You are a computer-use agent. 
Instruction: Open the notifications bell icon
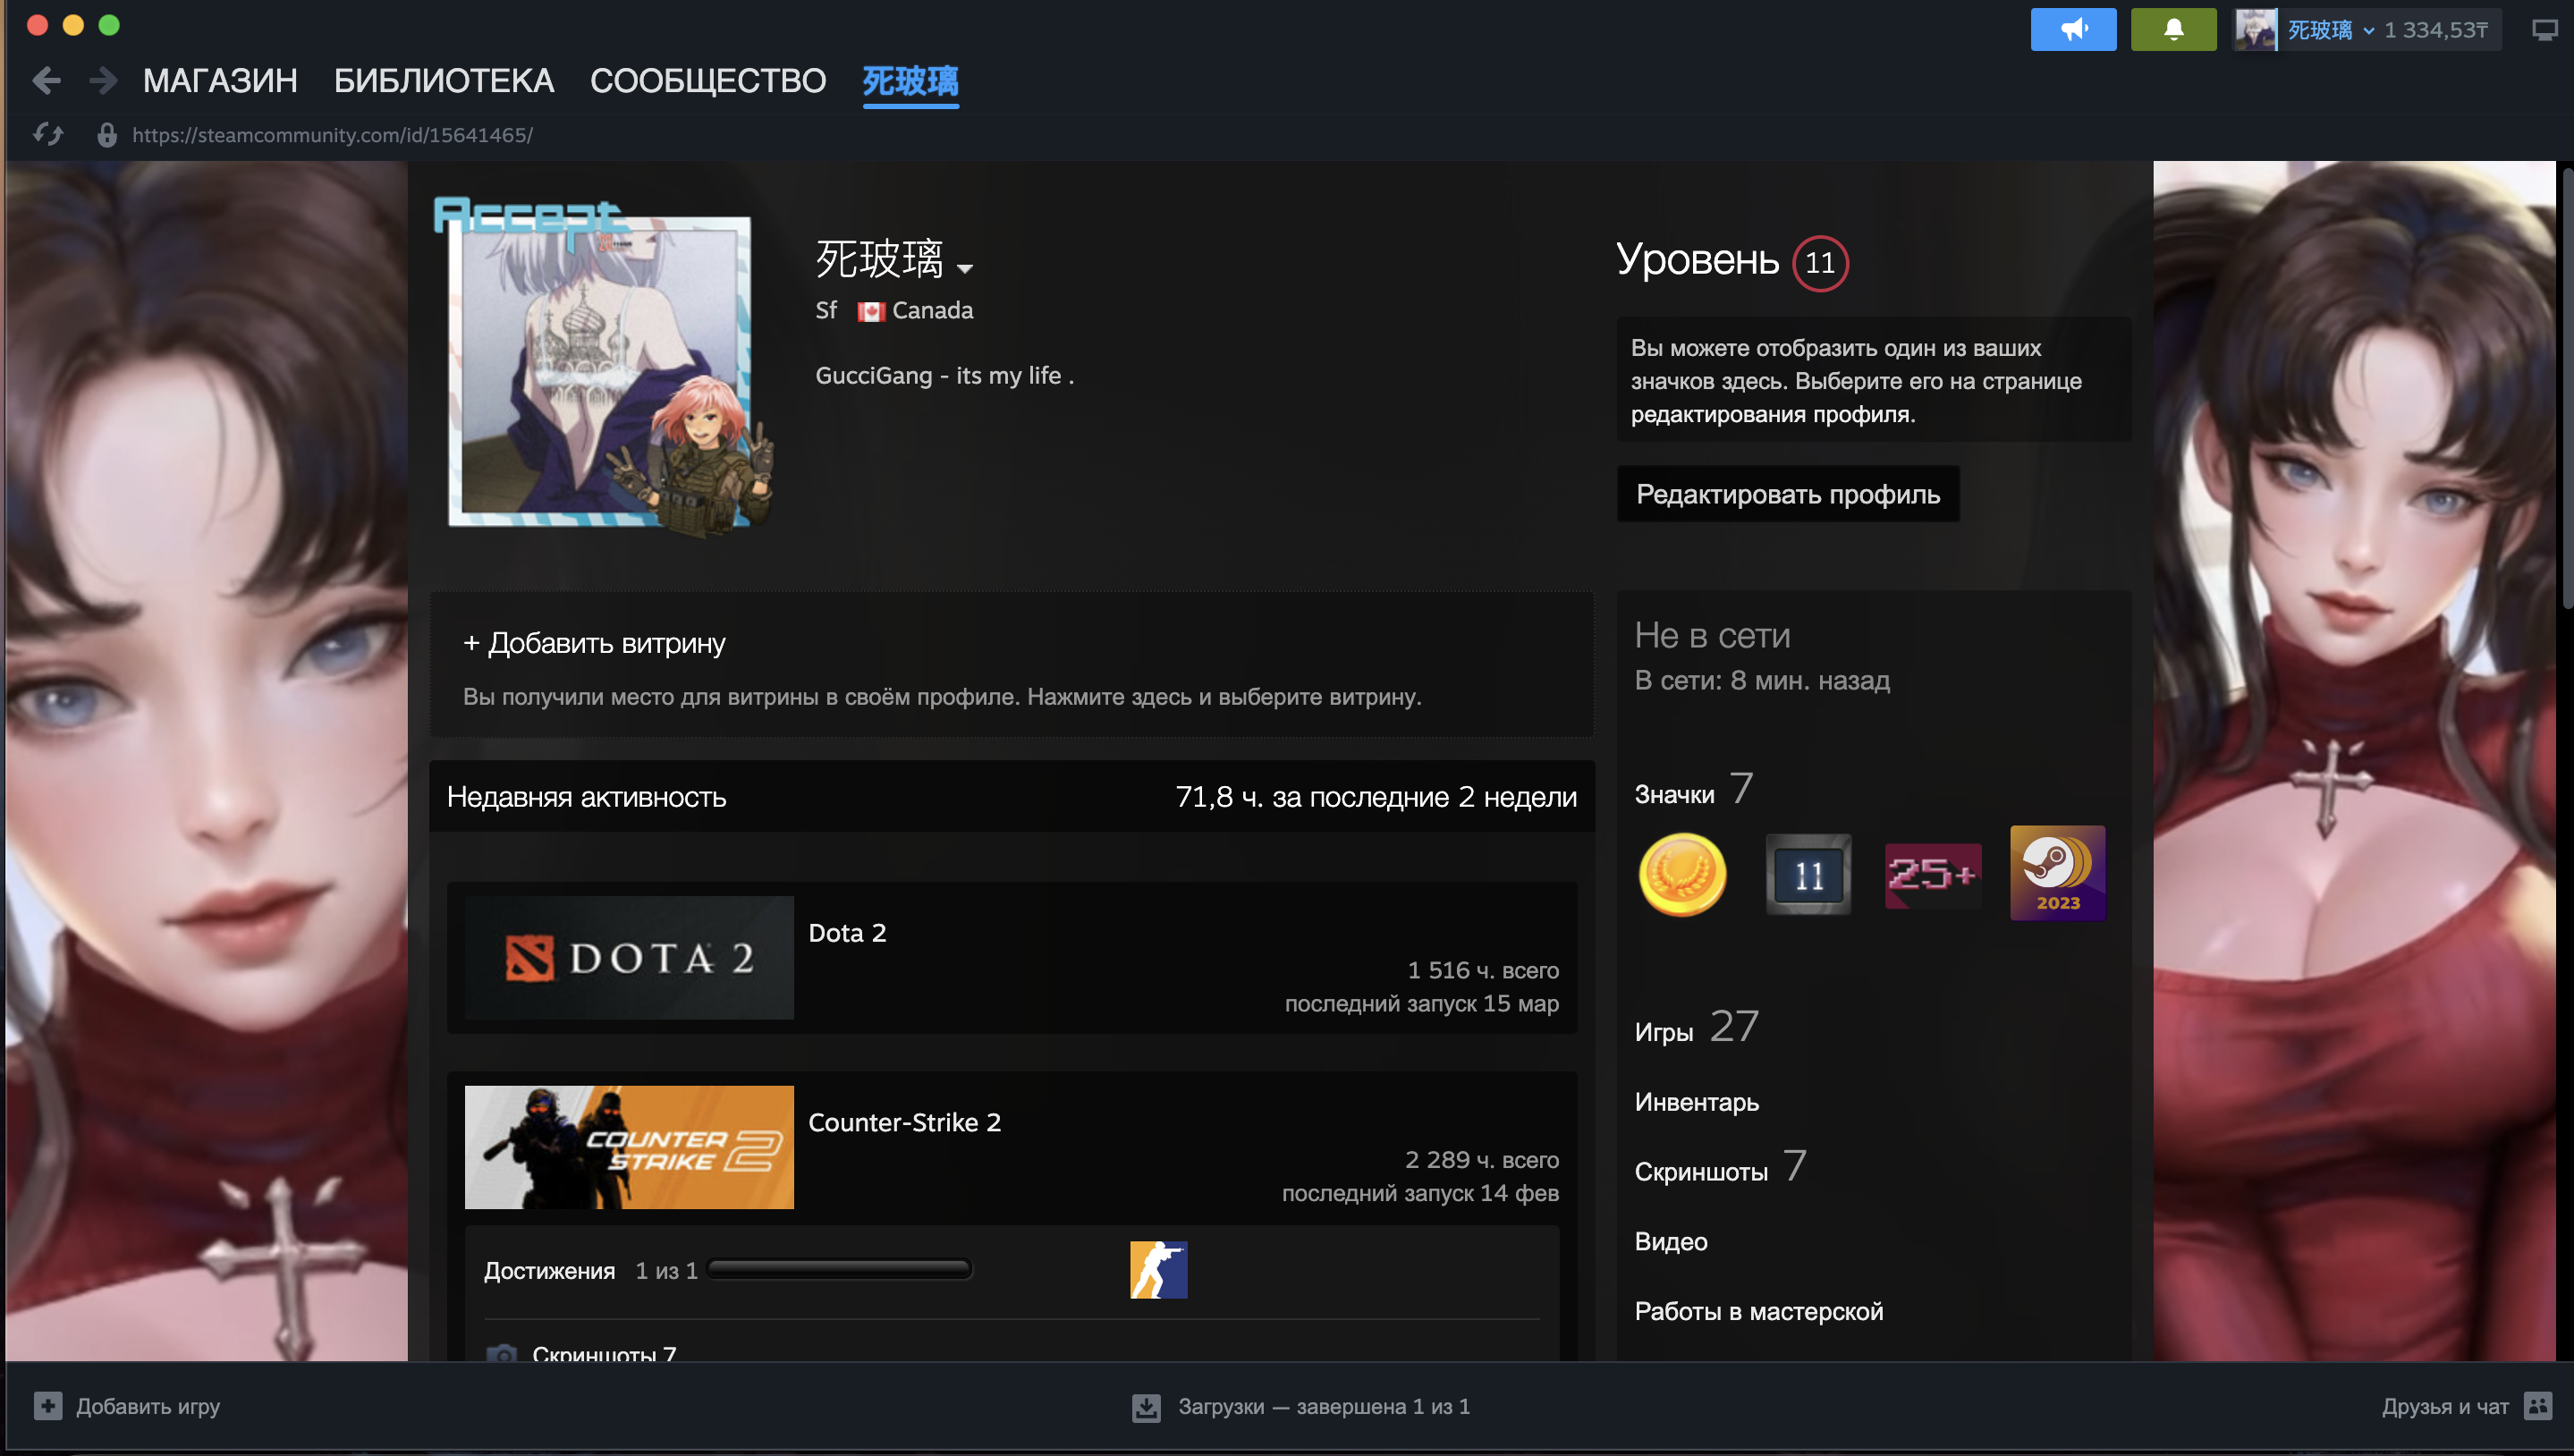pos(2173,29)
